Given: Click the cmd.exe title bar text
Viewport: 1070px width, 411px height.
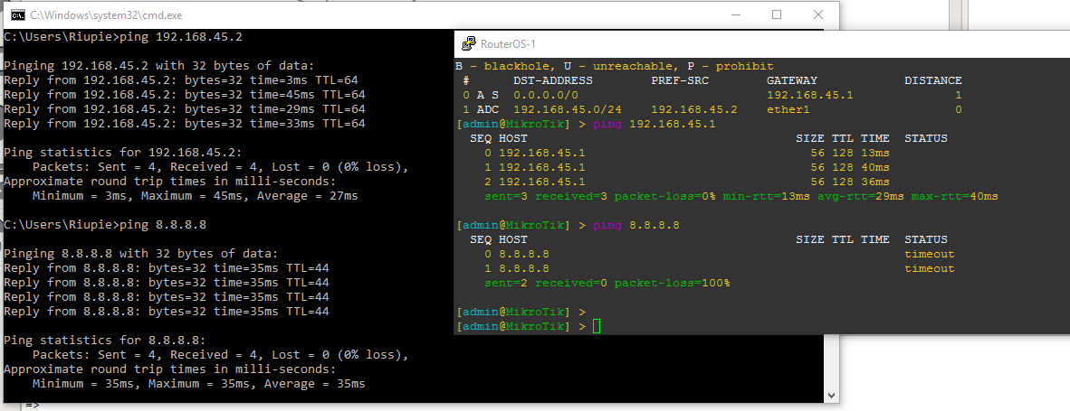Looking at the screenshot, I should tap(107, 15).
